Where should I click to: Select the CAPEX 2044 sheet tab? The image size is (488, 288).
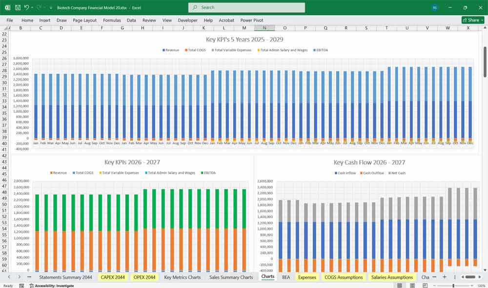tap(112, 277)
